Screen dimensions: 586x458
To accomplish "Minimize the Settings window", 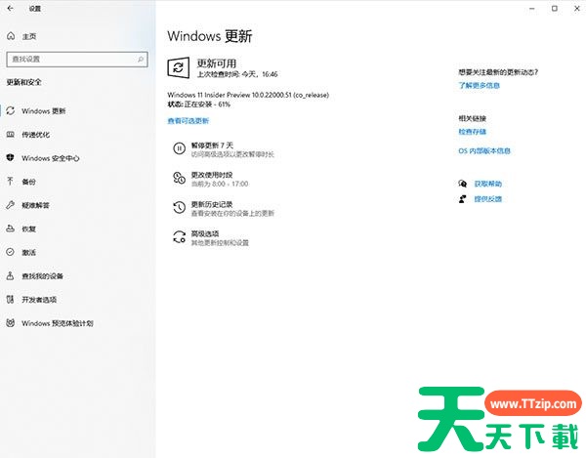I will [x=532, y=8].
